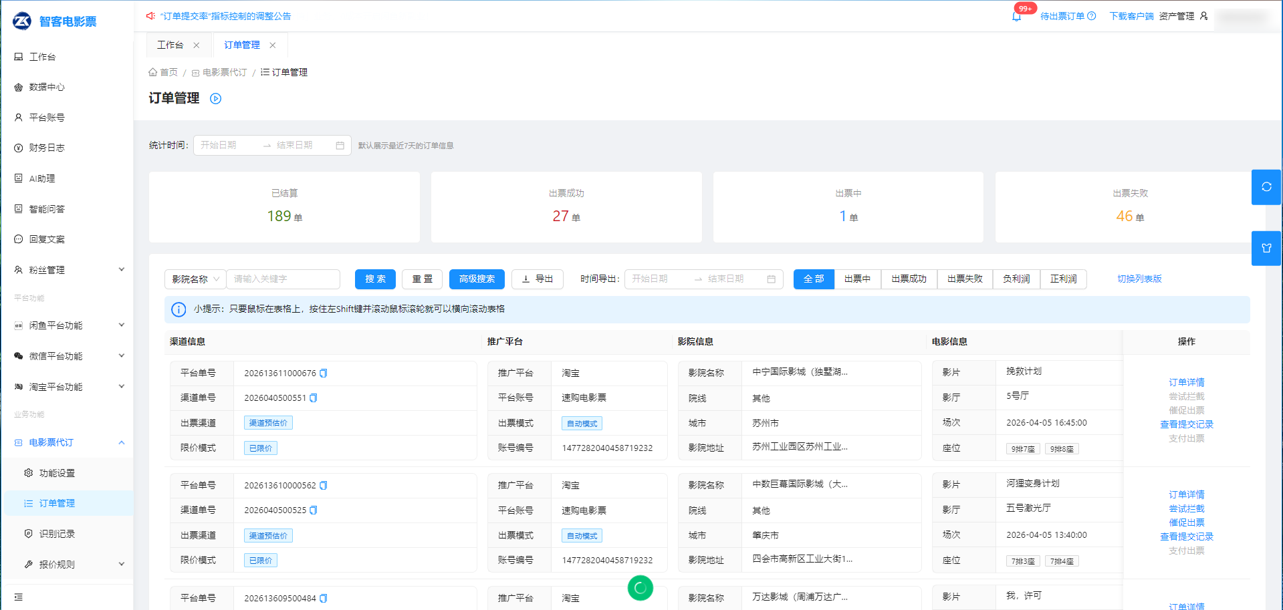1283x610 pixels.
Task: Click the 智客电影票 logo icon
Action: coord(22,21)
